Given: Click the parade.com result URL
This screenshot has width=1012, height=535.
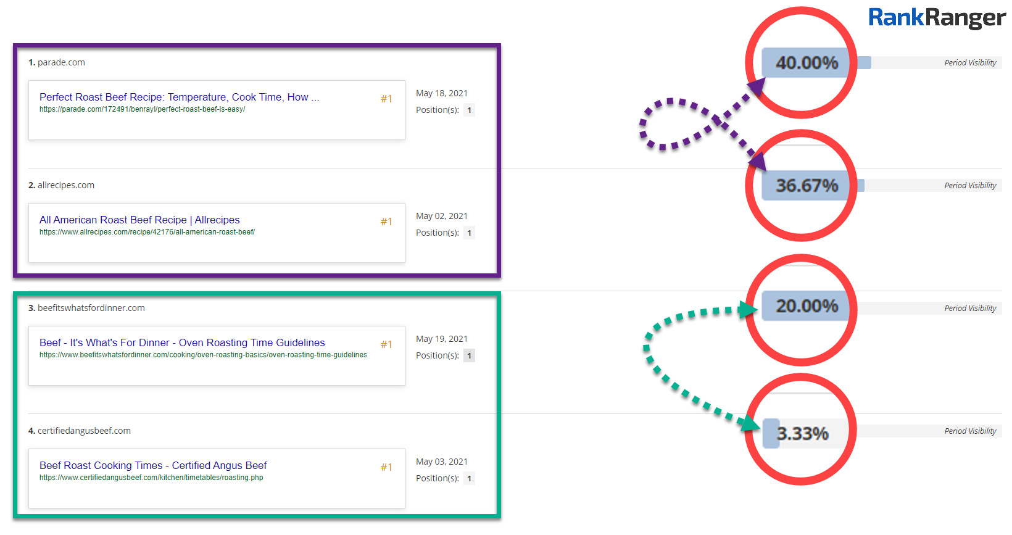Looking at the screenshot, I should pyautogui.click(x=142, y=110).
